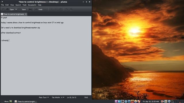Click the show desktop icon next to Menu
The image size is (184, 103).
click(x=11, y=101)
